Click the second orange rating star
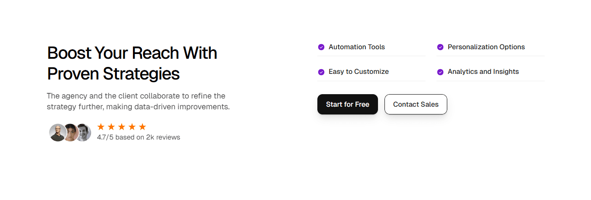 pos(111,127)
